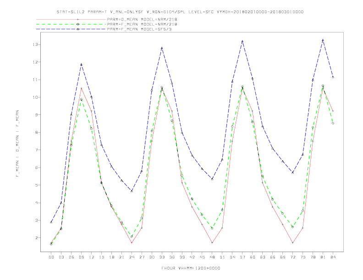Click the chart title starting STAT=SL1L2

click(180, 12)
